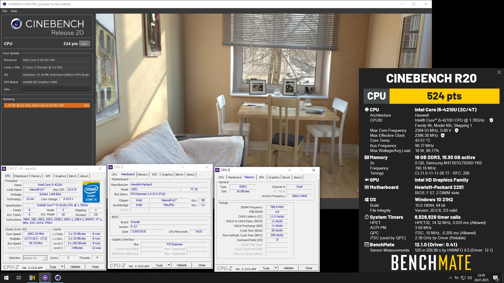This screenshot has height=283, width=504.
Task: Open the Socket #1 selection dropdown
Action: tap(35, 258)
